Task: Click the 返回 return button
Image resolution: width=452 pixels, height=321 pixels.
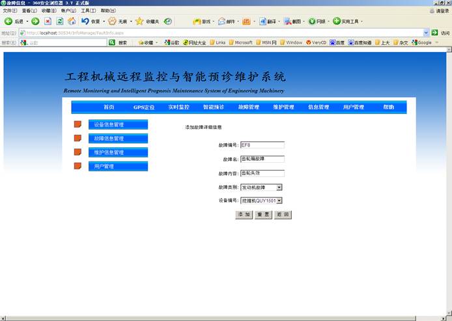Action: 282,214
